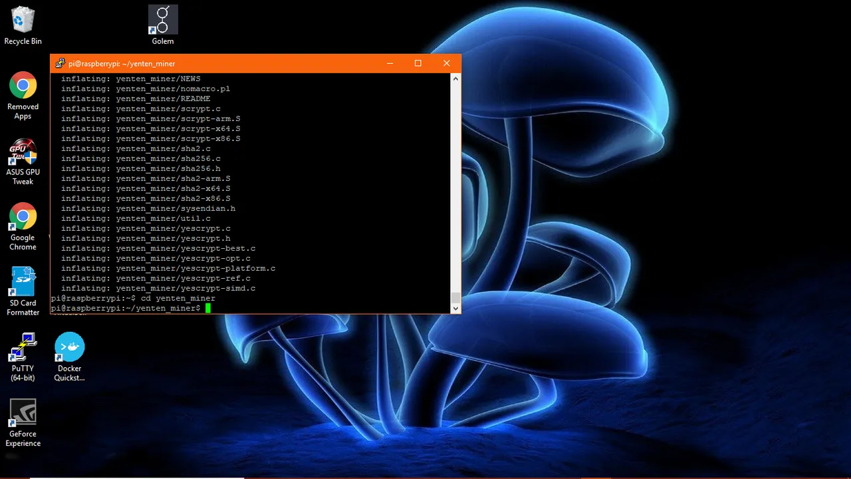Viewport: 851px width, 479px height.
Task: Click the line 'inflating: yenten_miner/sha2-arm.S'
Action: [146, 178]
